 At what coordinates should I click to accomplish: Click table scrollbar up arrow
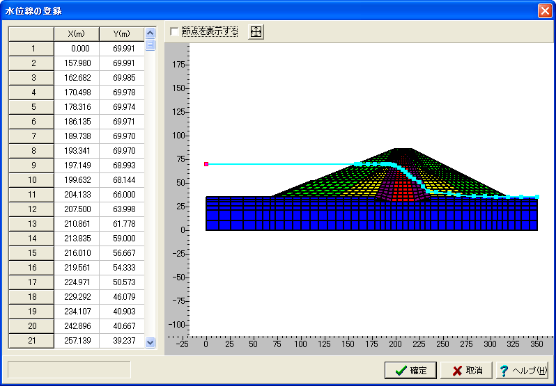150,33
